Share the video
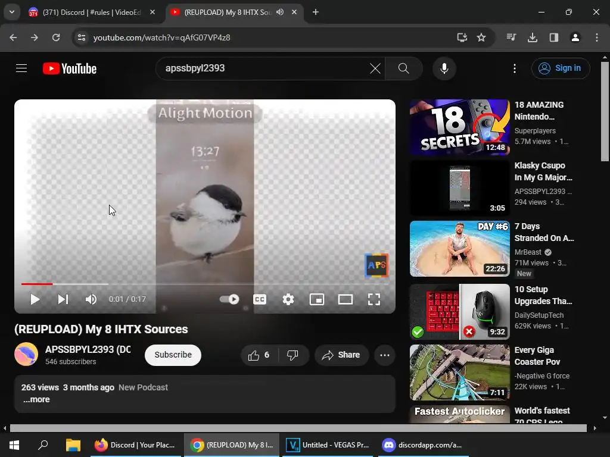Viewport: 610px width, 457px height. pyautogui.click(x=341, y=355)
